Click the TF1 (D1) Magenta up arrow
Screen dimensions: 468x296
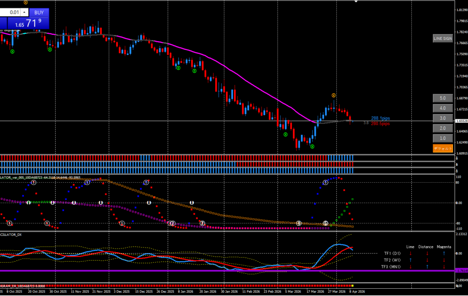coord(444,253)
